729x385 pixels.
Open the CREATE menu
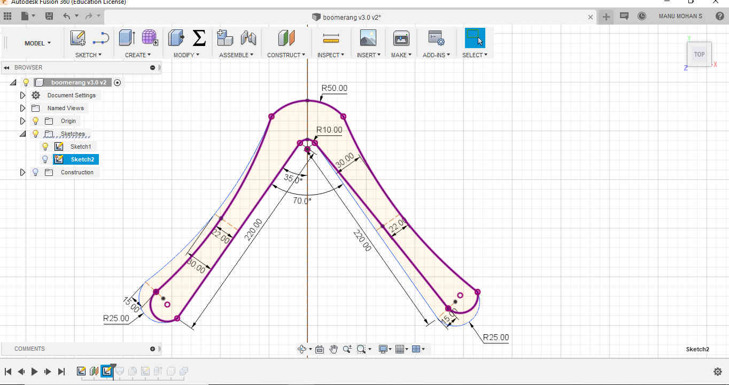tap(138, 55)
